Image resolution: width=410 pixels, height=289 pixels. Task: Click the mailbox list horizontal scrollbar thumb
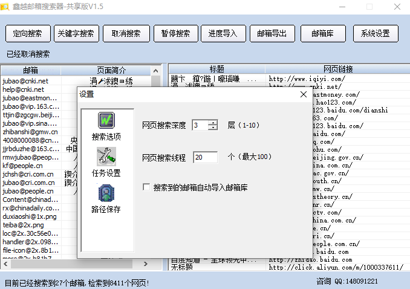(x=71, y=264)
